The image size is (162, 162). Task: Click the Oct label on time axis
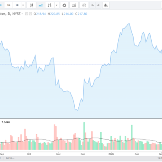point(29,154)
